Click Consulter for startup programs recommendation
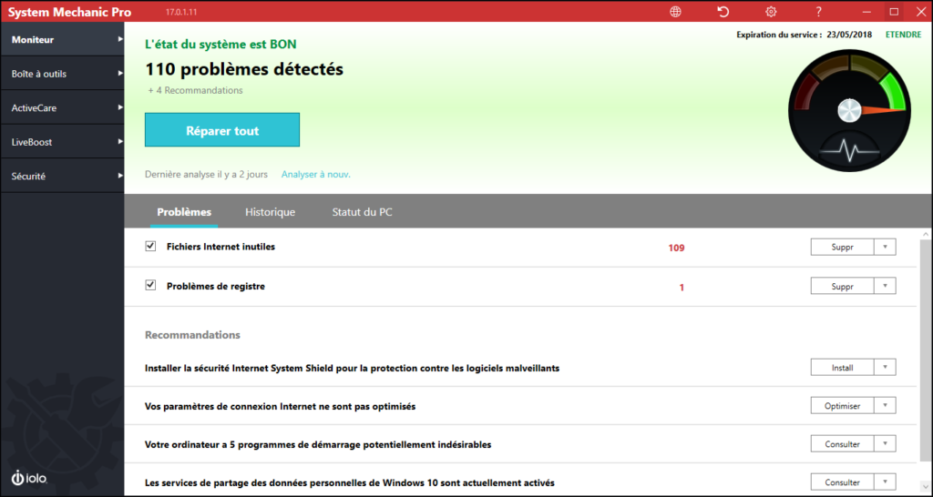Viewport: 933px width, 497px height. point(843,443)
